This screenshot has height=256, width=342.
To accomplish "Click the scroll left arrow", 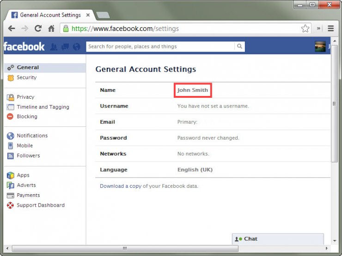I will click(7, 248).
